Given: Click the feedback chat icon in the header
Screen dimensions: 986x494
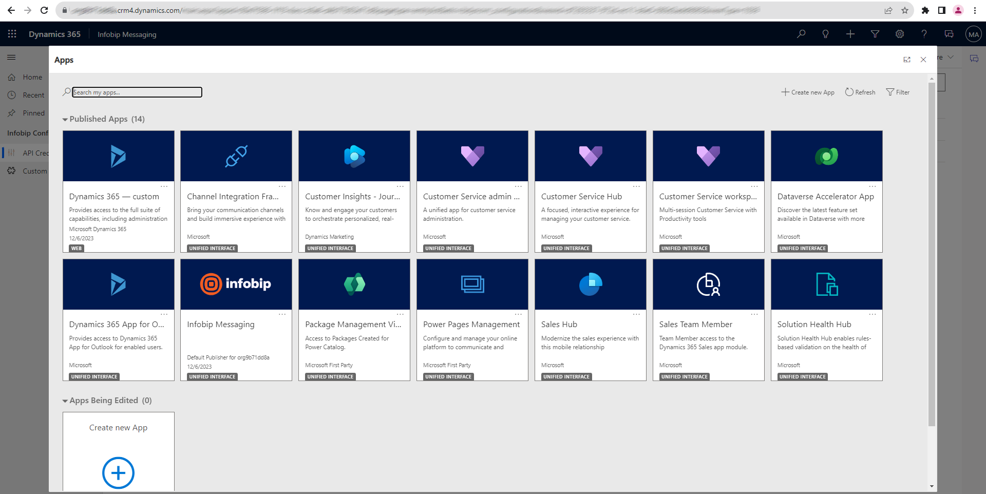Looking at the screenshot, I should coord(949,34).
